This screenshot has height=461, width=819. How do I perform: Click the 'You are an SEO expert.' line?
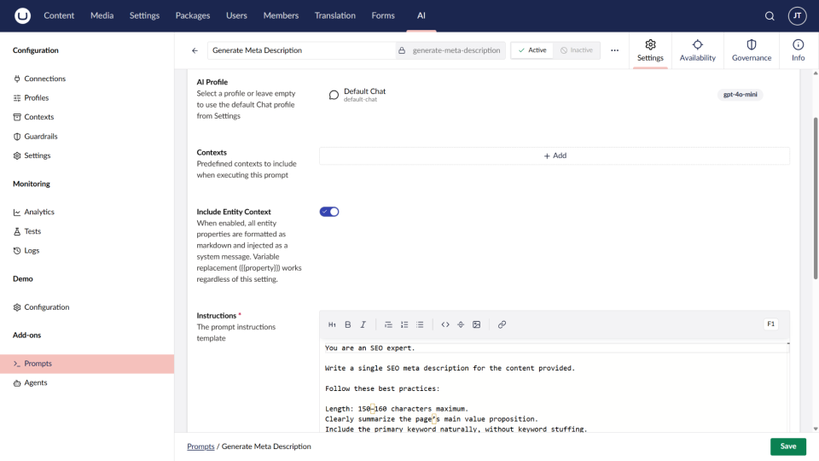click(369, 348)
